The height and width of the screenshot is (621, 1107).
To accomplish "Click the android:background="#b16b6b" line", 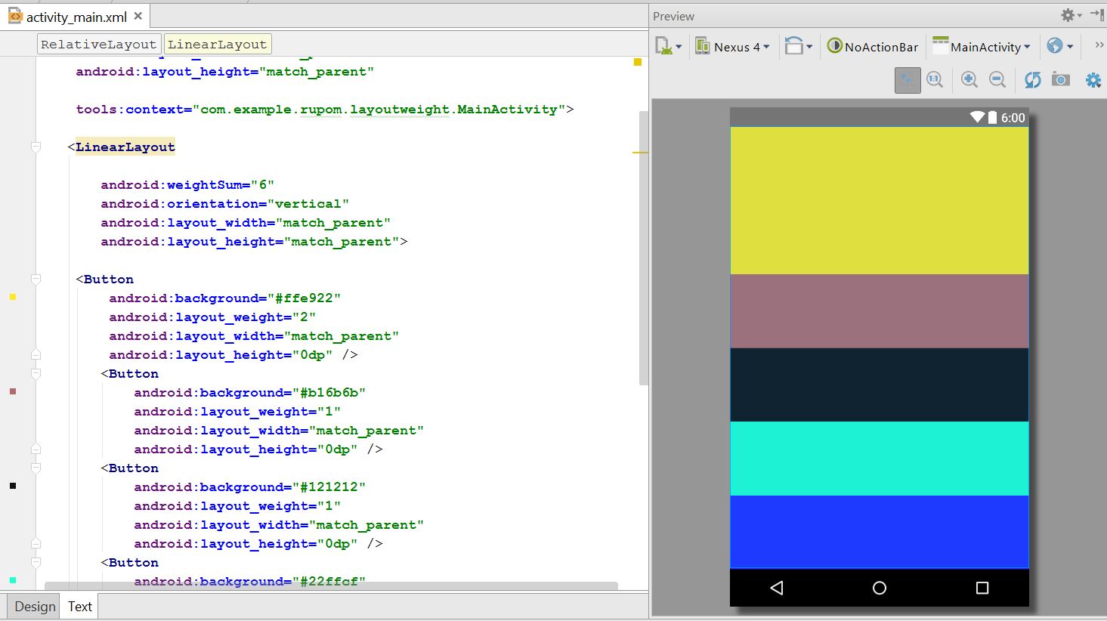I will [249, 392].
